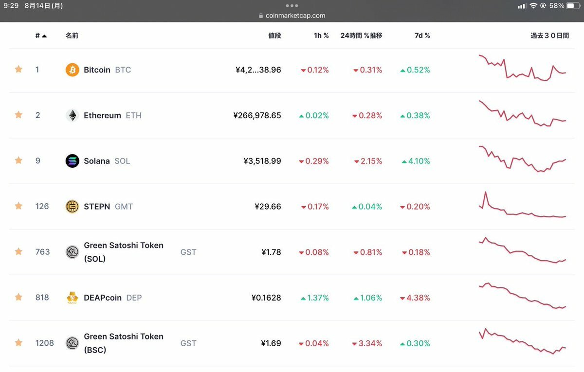Open the DEAPcoin page link

103,298
